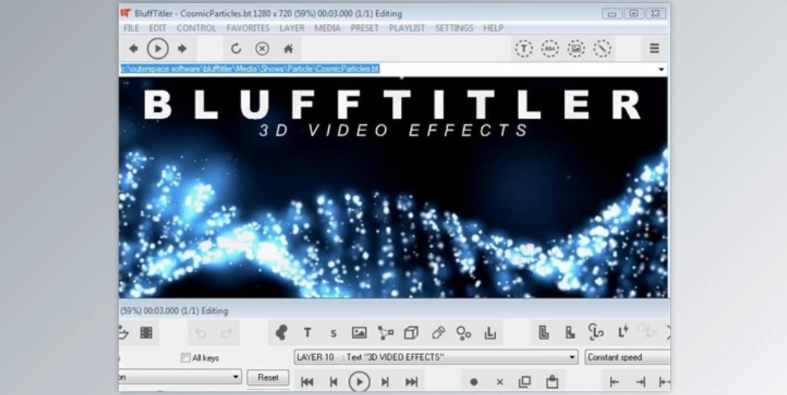The width and height of the screenshot is (787, 395).
Task: Open the LAYER menu
Action: coord(292,28)
